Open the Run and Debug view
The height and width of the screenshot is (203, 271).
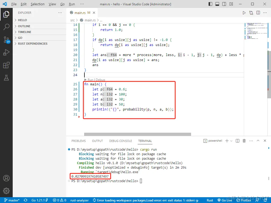[x=6, y=52]
